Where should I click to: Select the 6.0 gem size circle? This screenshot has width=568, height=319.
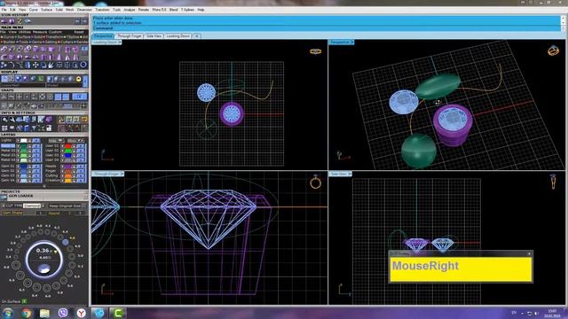[47, 288]
